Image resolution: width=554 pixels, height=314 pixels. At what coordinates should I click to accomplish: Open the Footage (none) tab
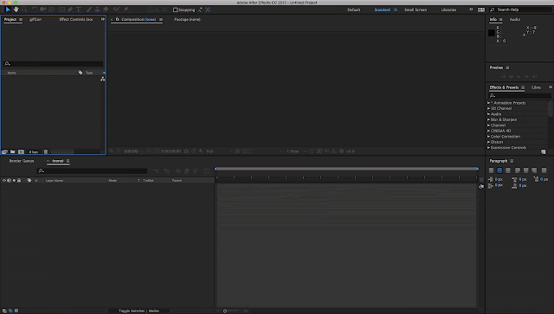(187, 19)
